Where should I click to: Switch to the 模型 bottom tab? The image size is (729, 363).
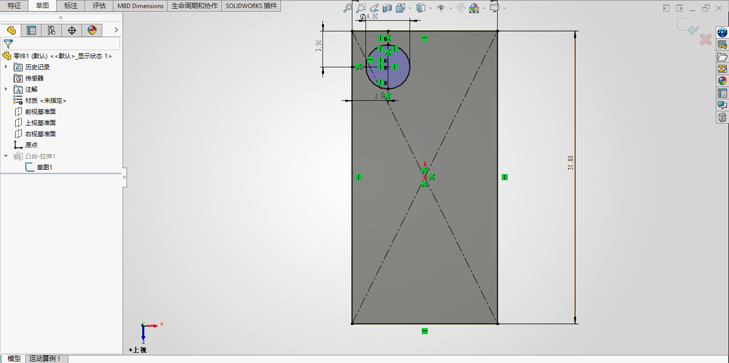coord(14,358)
